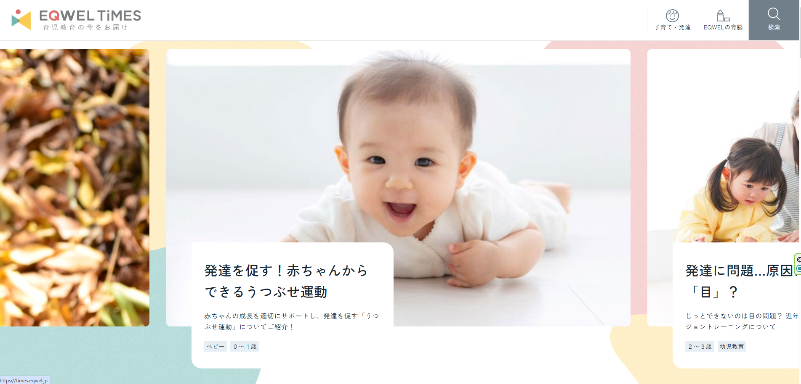Viewport: 801px width, 384px height.
Task: Click the autumn leaves slide thumbnail
Action: coord(75,188)
